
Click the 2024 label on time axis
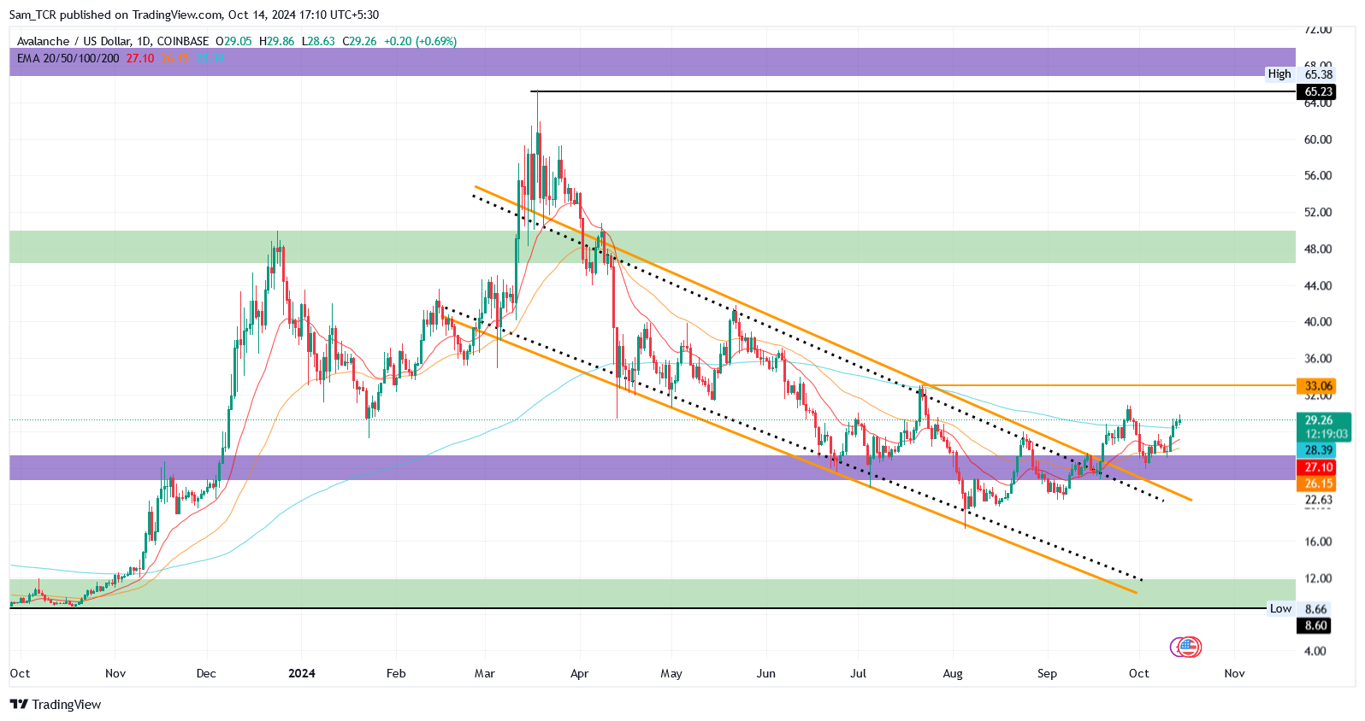pyautogui.click(x=302, y=673)
